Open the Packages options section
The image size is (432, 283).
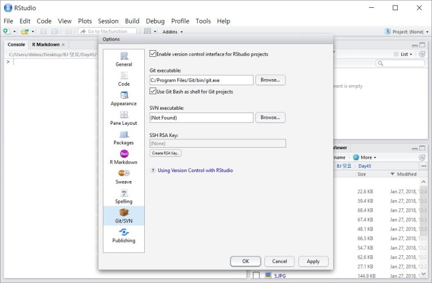point(124,138)
